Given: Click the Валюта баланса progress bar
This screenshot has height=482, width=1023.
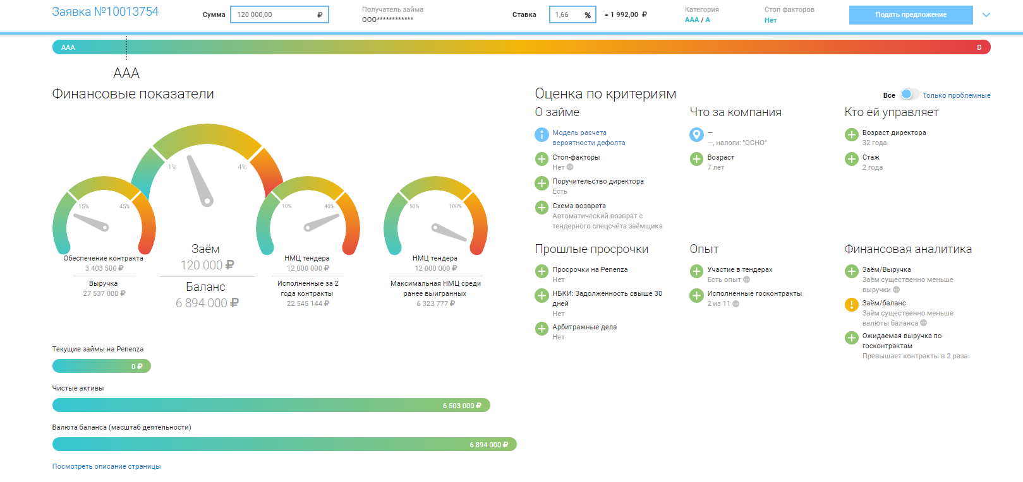Looking at the screenshot, I should pos(284,444).
